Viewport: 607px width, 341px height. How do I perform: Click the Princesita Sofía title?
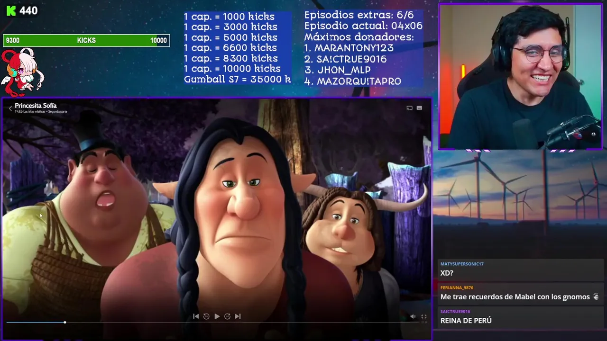(36, 106)
